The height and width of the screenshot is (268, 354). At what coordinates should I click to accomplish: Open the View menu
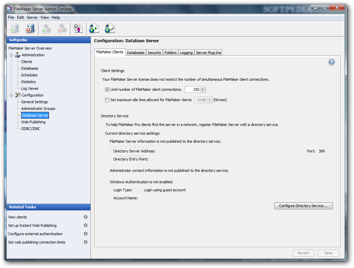[x=45, y=17]
